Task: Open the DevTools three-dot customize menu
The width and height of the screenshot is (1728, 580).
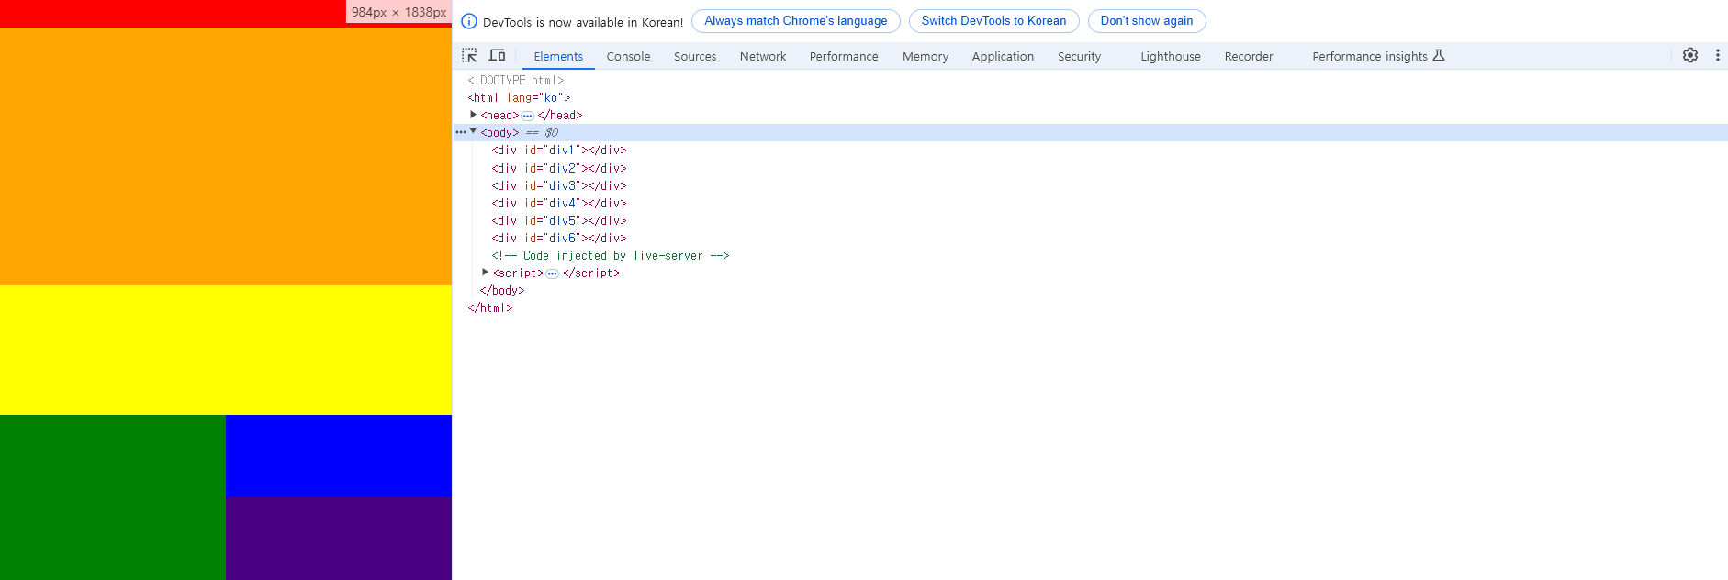Action: [x=1718, y=55]
